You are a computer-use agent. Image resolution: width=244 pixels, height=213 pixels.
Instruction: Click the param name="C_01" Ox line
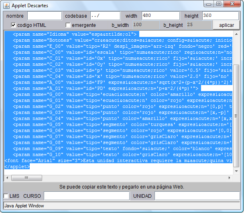122,59
